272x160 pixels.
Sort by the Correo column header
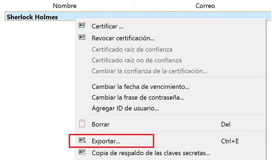click(x=205, y=6)
